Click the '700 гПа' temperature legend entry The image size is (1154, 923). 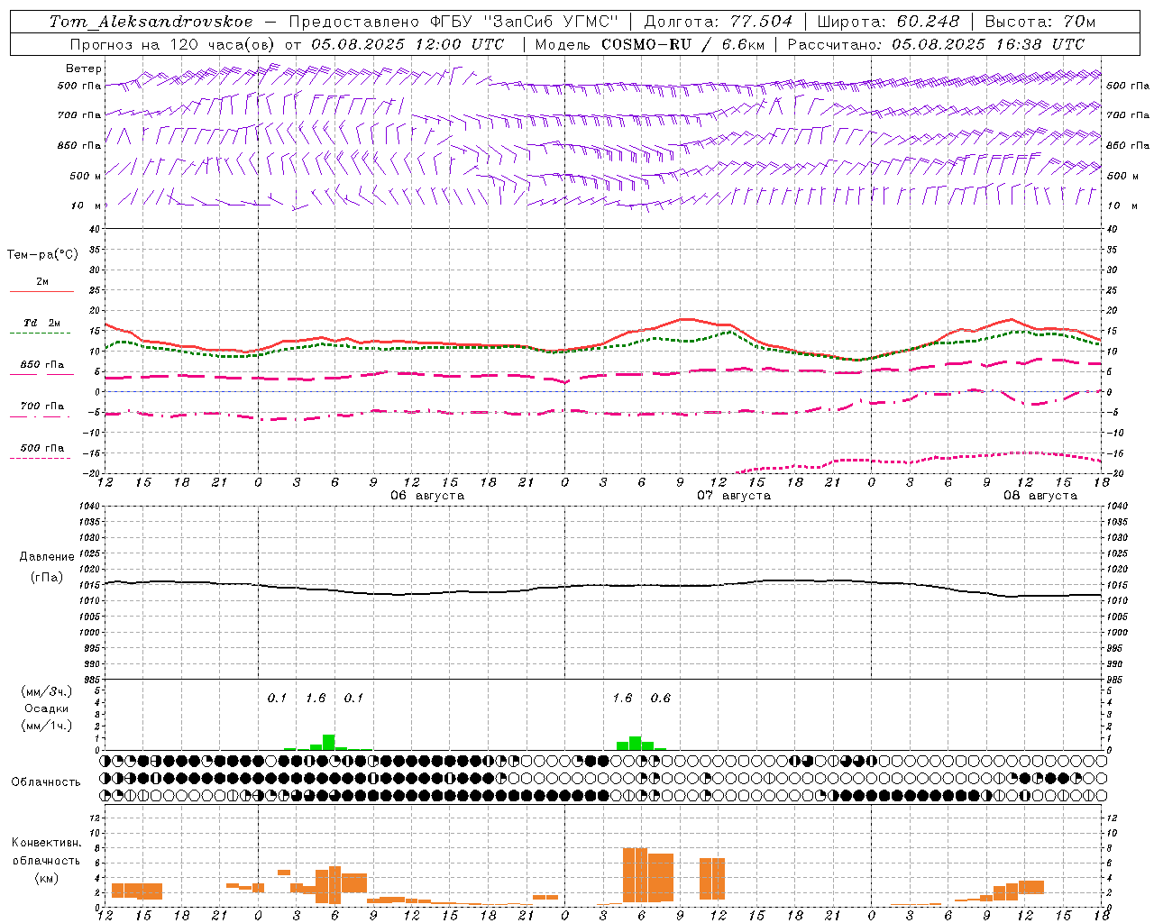click(x=42, y=407)
